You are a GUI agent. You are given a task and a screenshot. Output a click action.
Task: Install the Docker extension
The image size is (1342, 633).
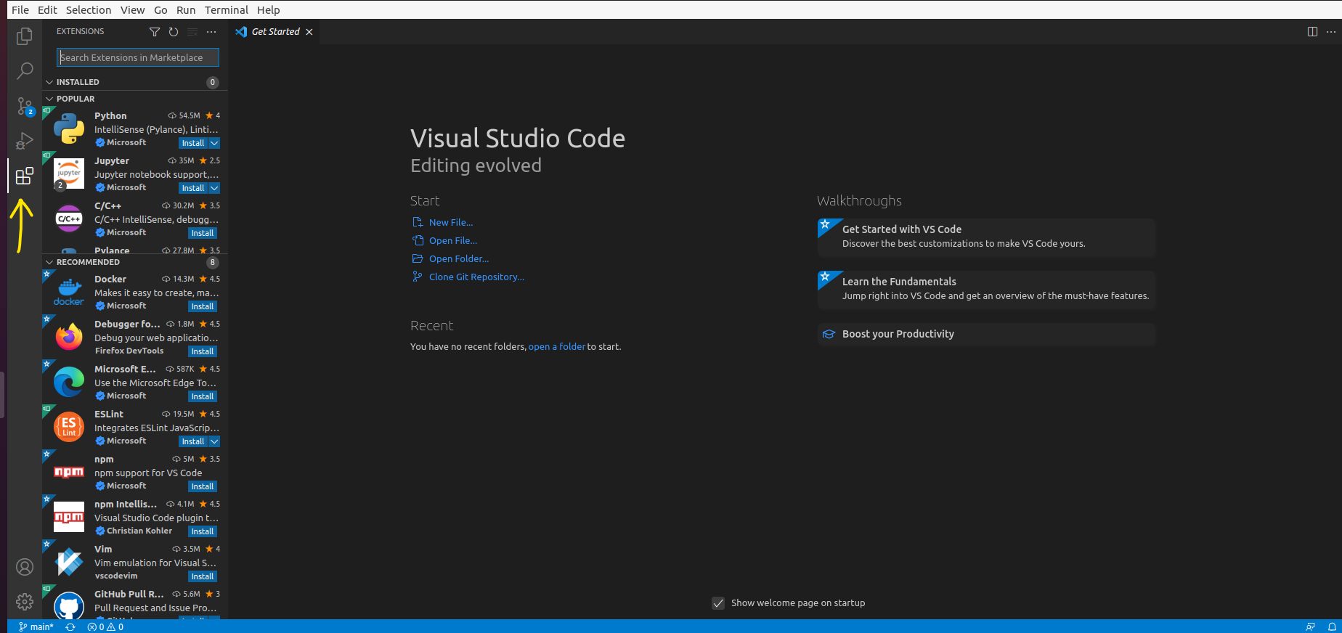pos(203,306)
